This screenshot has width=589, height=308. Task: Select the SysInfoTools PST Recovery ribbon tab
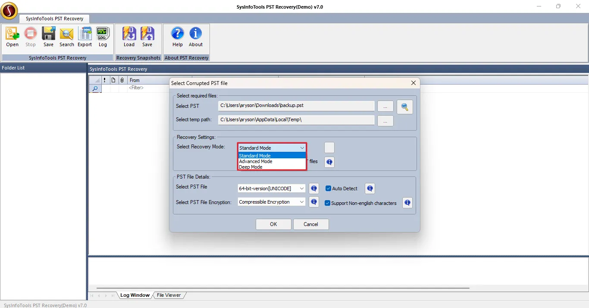click(54, 19)
